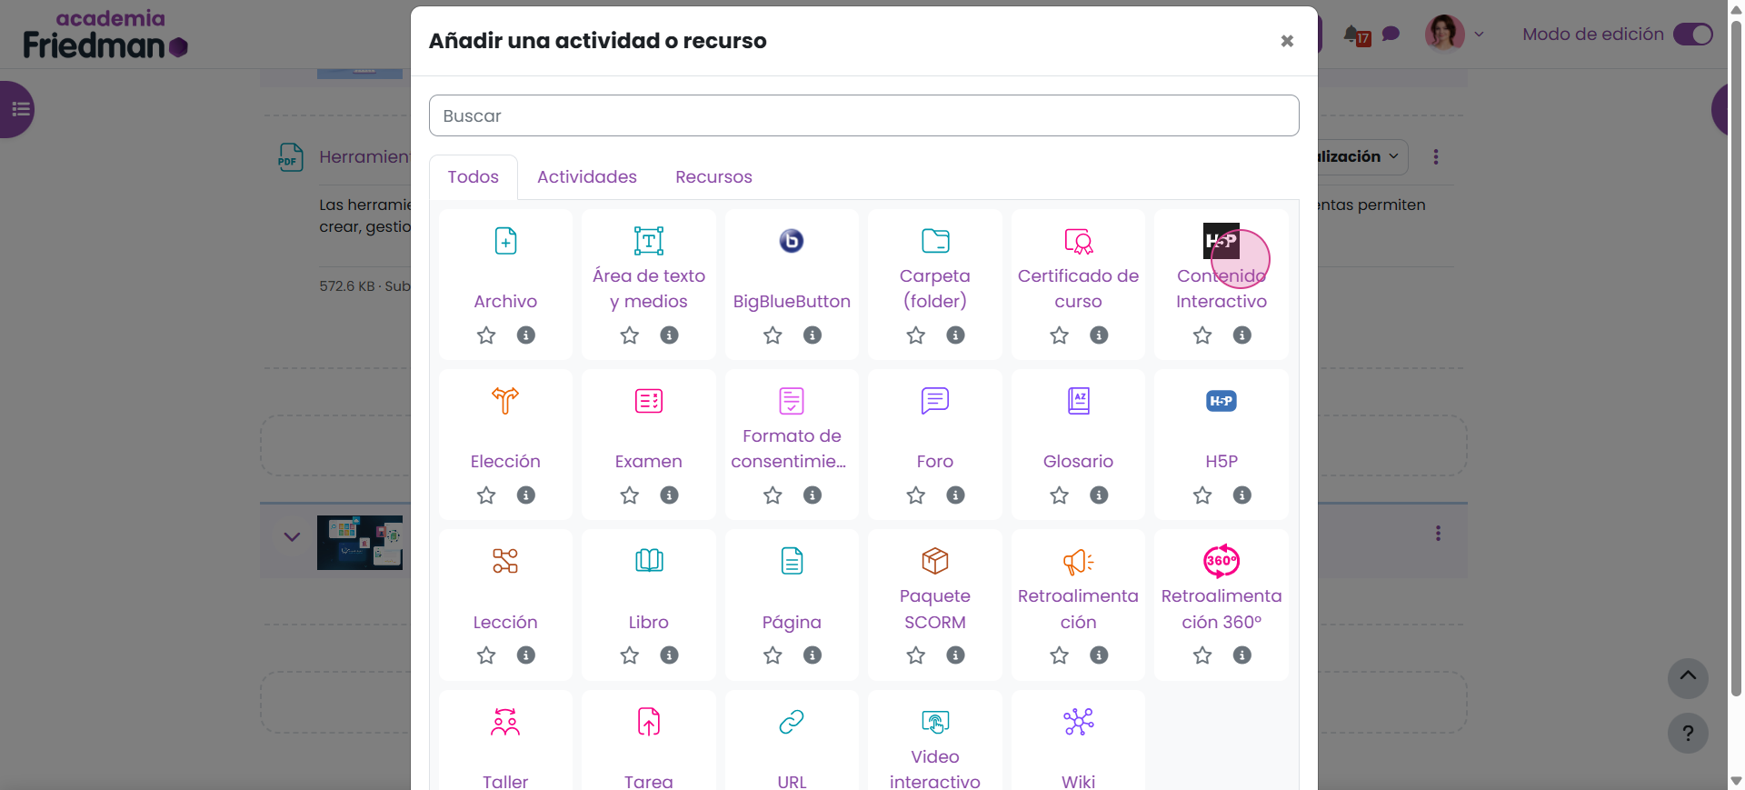Star Examen as favorite

(x=630, y=495)
